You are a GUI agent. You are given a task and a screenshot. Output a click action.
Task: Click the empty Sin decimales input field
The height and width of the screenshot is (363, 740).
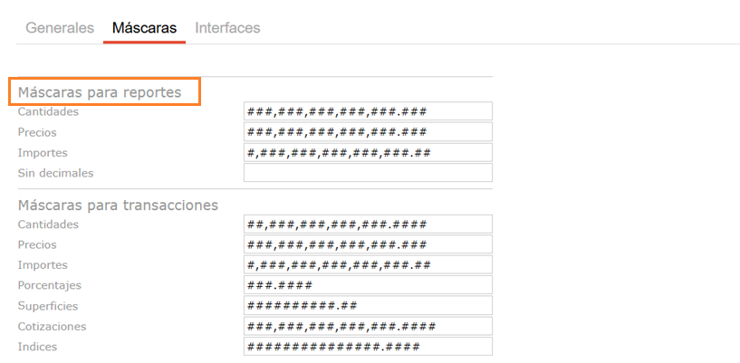[368, 173]
